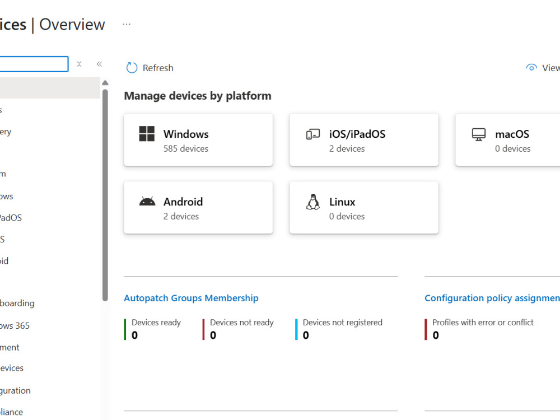Click the View eye icon
The height and width of the screenshot is (420, 560).
click(531, 68)
